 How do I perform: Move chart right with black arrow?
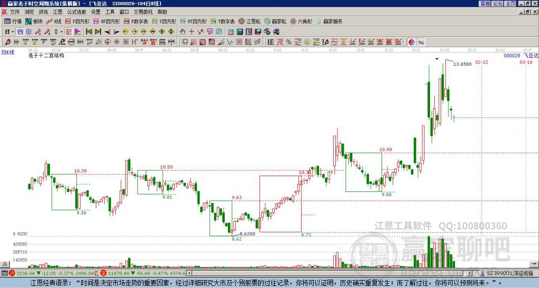[x=116, y=32]
